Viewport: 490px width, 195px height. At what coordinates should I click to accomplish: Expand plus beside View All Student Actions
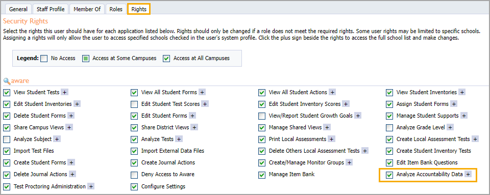332,92
